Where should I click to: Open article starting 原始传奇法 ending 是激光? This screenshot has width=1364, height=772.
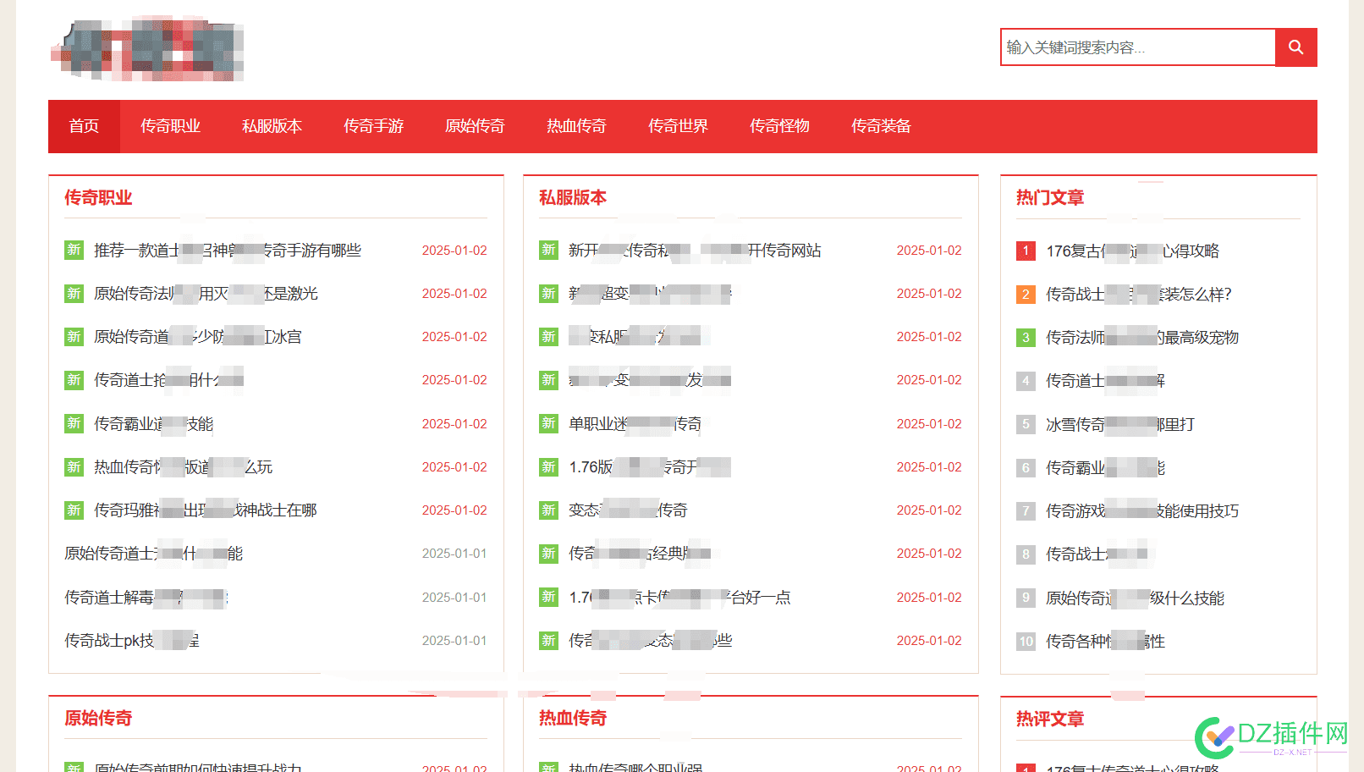(206, 294)
